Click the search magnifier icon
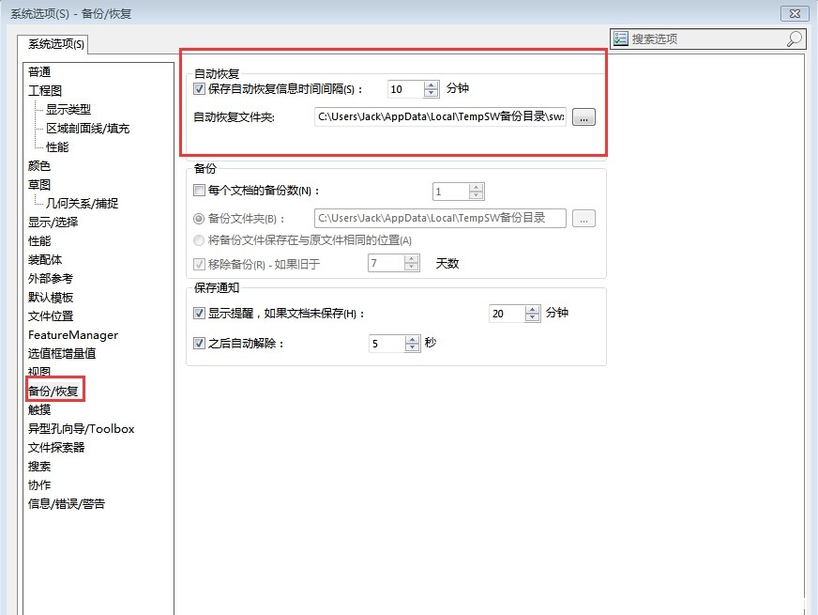818x615 pixels. click(794, 38)
